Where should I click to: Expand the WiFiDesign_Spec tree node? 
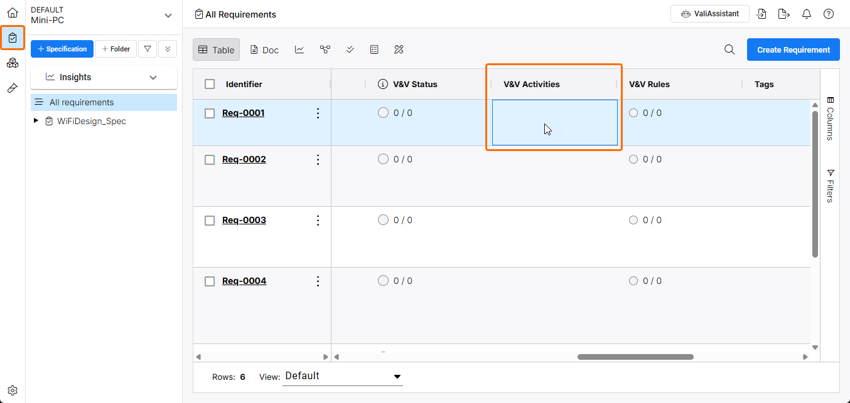point(36,121)
